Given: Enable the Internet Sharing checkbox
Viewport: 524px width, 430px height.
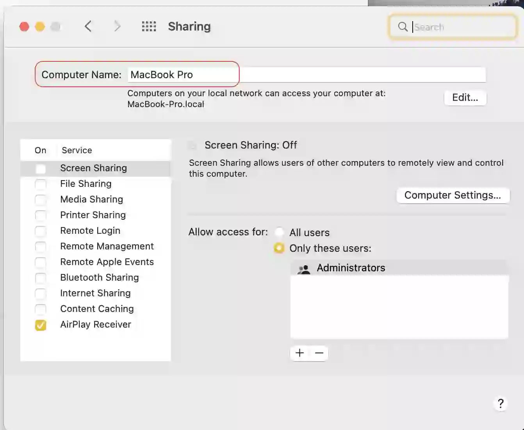Looking at the screenshot, I should point(41,294).
